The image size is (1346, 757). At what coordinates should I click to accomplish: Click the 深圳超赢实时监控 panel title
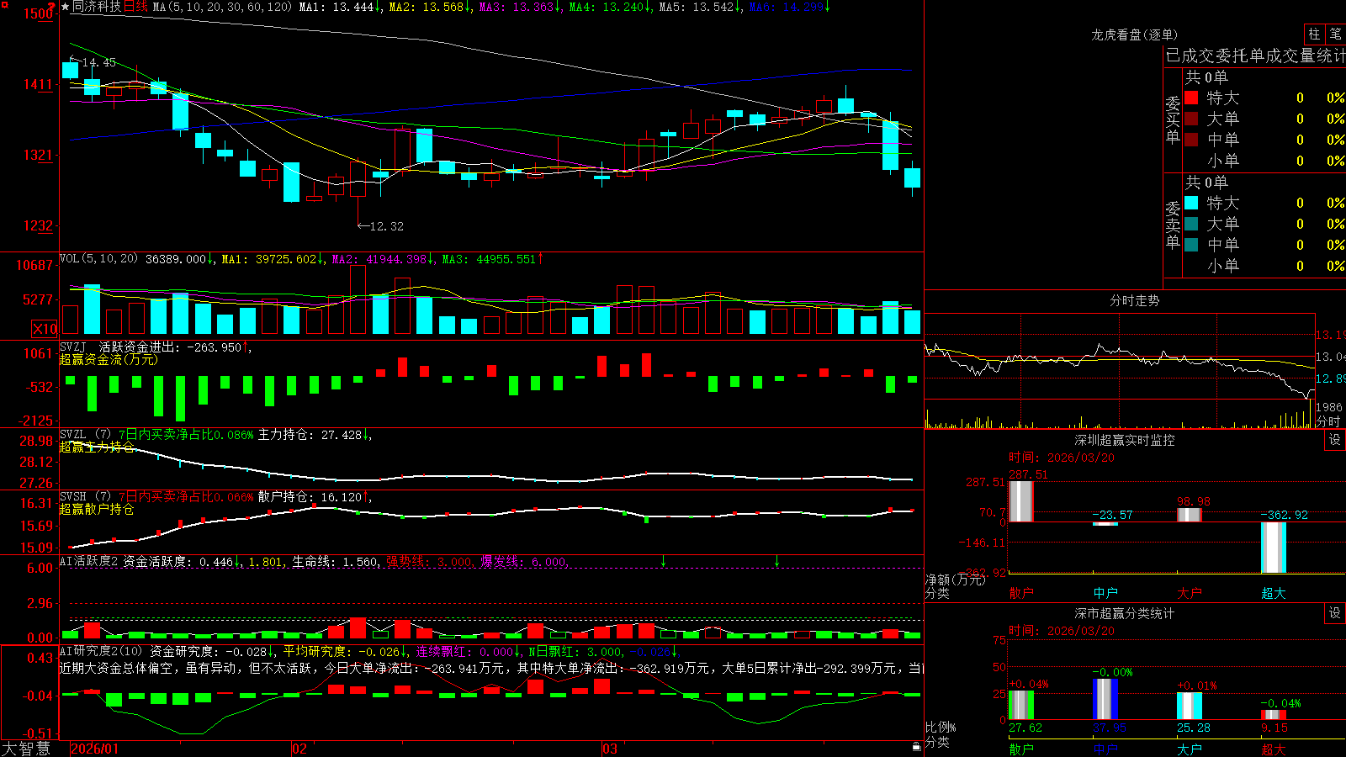pos(1125,440)
